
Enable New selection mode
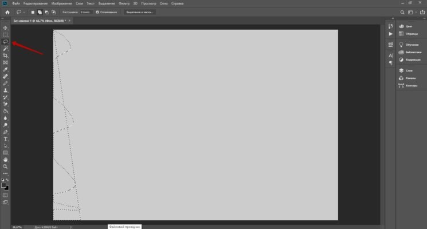[33, 12]
